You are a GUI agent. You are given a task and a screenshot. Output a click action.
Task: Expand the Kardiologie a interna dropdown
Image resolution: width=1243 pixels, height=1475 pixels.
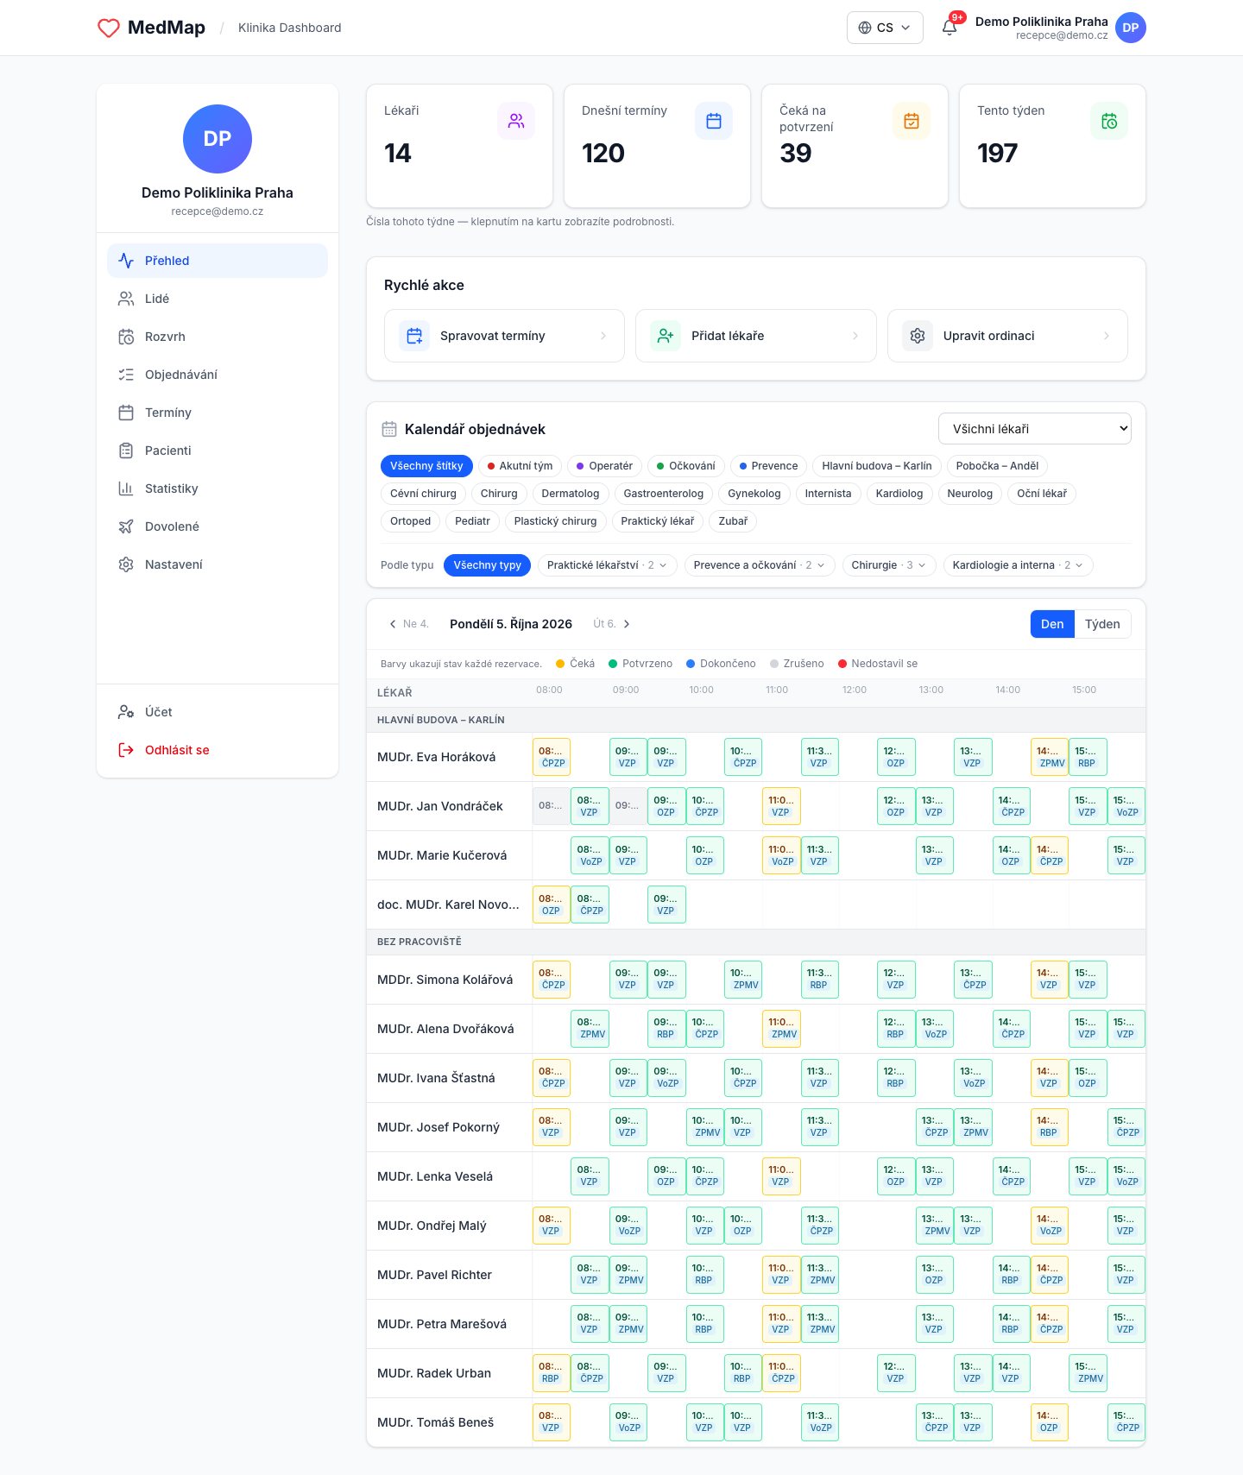click(x=1019, y=565)
